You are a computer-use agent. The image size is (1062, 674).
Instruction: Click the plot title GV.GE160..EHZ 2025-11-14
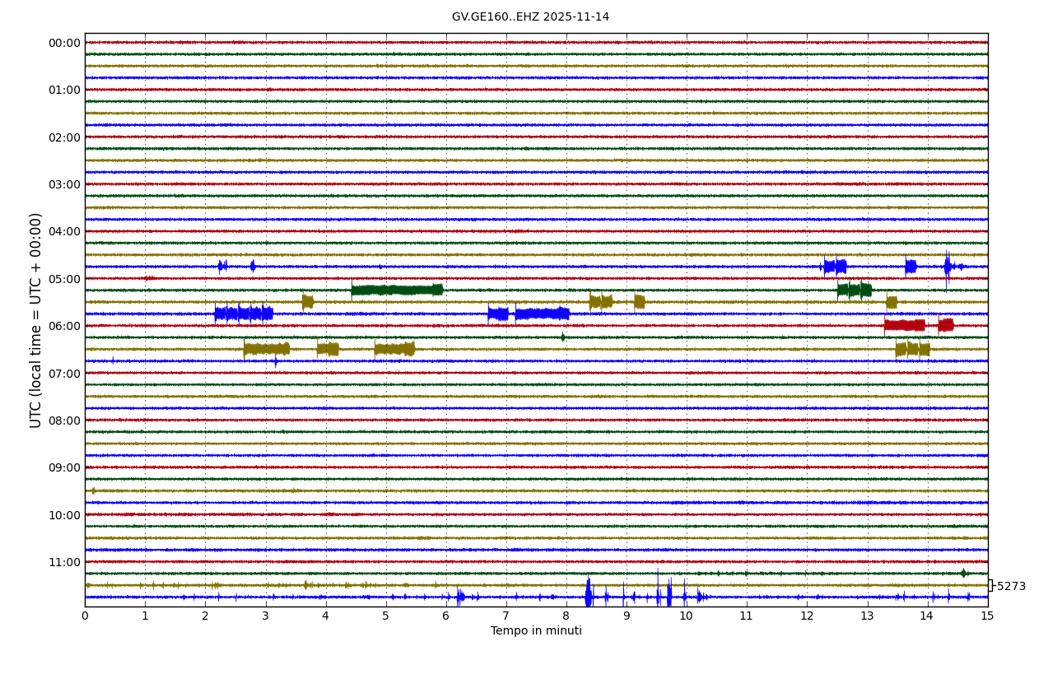tap(530, 17)
